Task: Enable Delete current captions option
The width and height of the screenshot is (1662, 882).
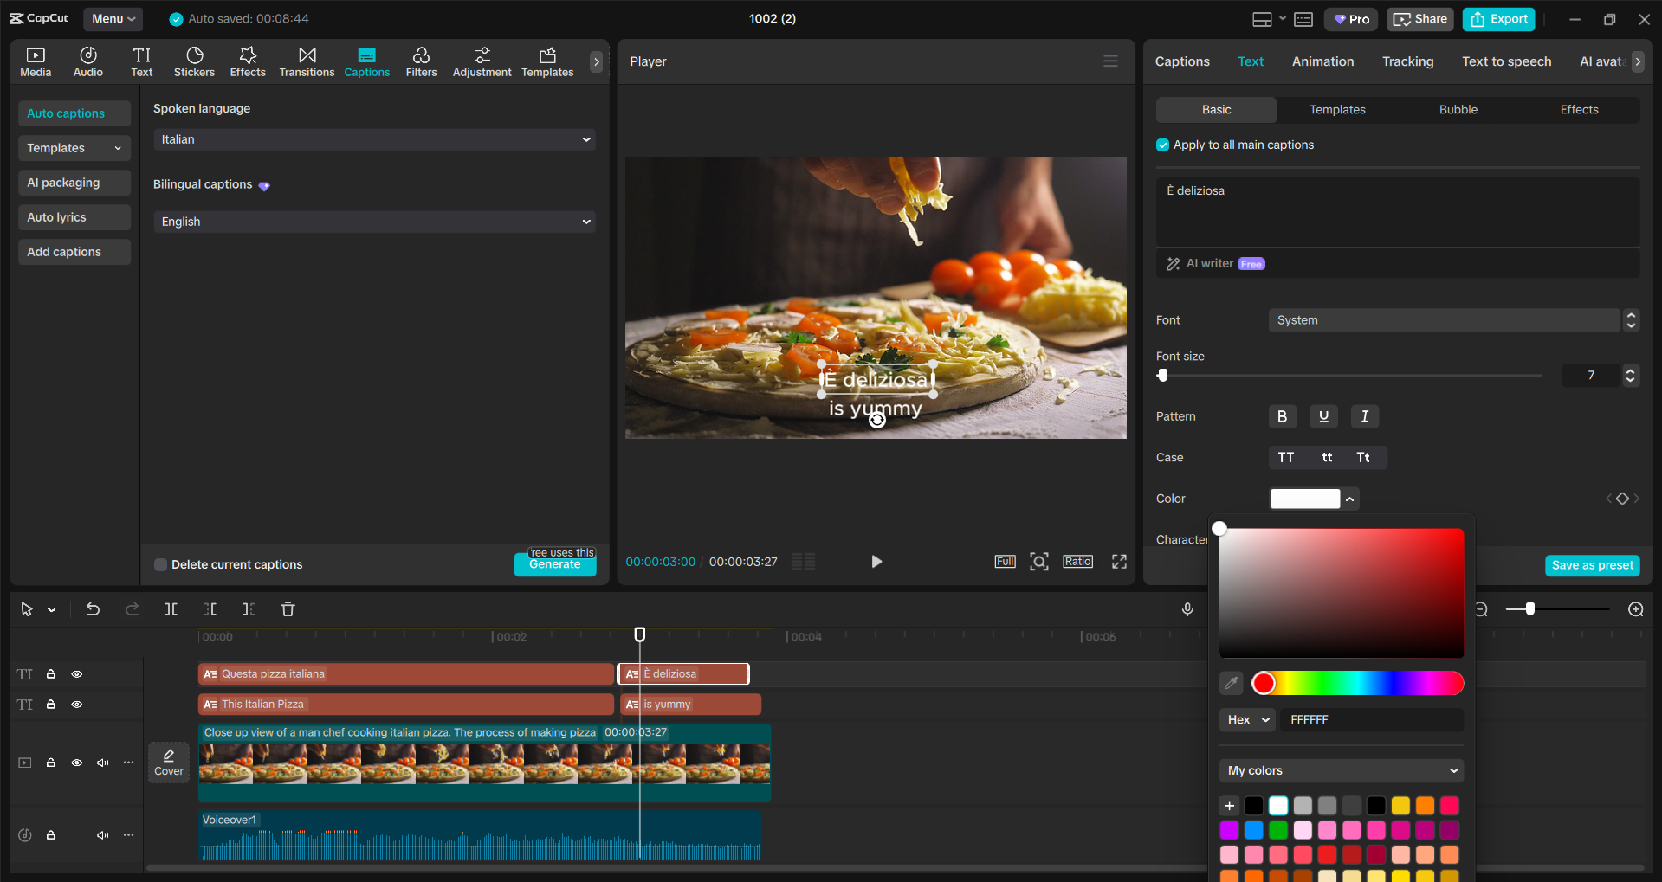Action: [x=160, y=564]
